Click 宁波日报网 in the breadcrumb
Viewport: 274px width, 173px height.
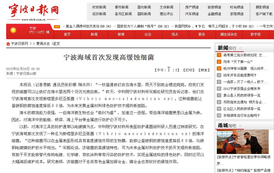pos(20,44)
